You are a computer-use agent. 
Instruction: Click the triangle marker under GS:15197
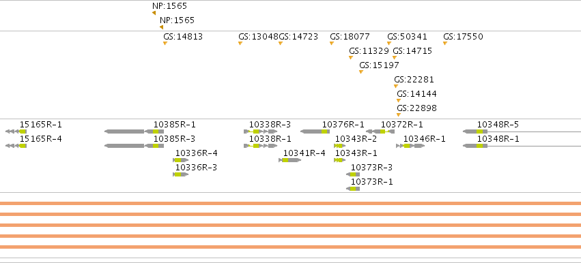pyautogui.click(x=361, y=72)
